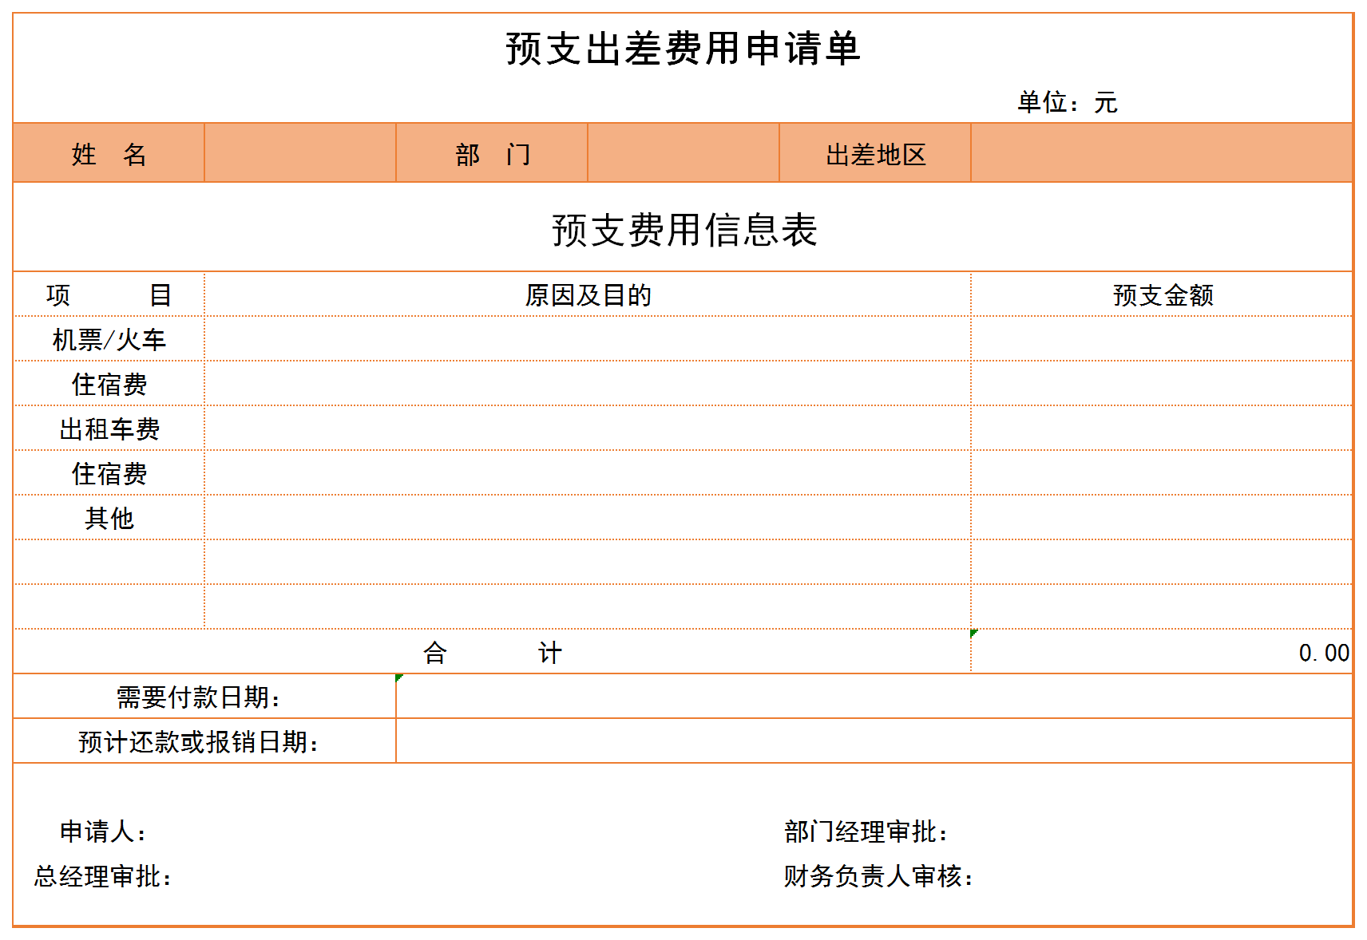Image resolution: width=1367 pixels, height=940 pixels.
Task: Click the 预支金额 cell for 其他
Action: tap(1161, 518)
